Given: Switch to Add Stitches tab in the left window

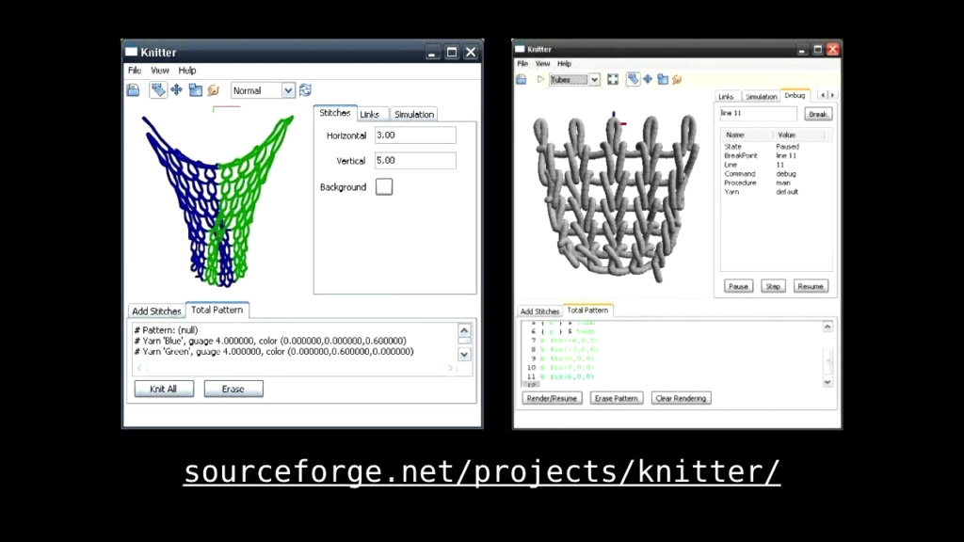Looking at the screenshot, I should (x=157, y=311).
